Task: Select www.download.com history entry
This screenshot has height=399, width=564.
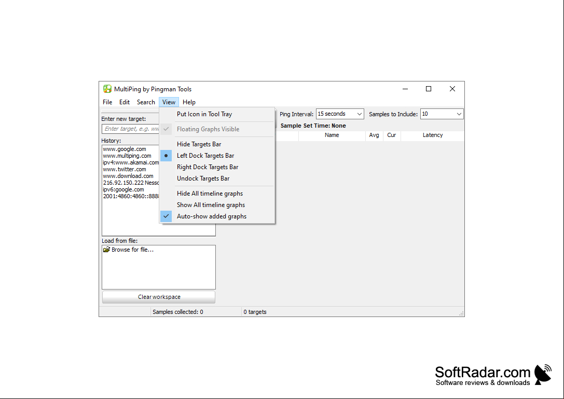Action: 128,176
